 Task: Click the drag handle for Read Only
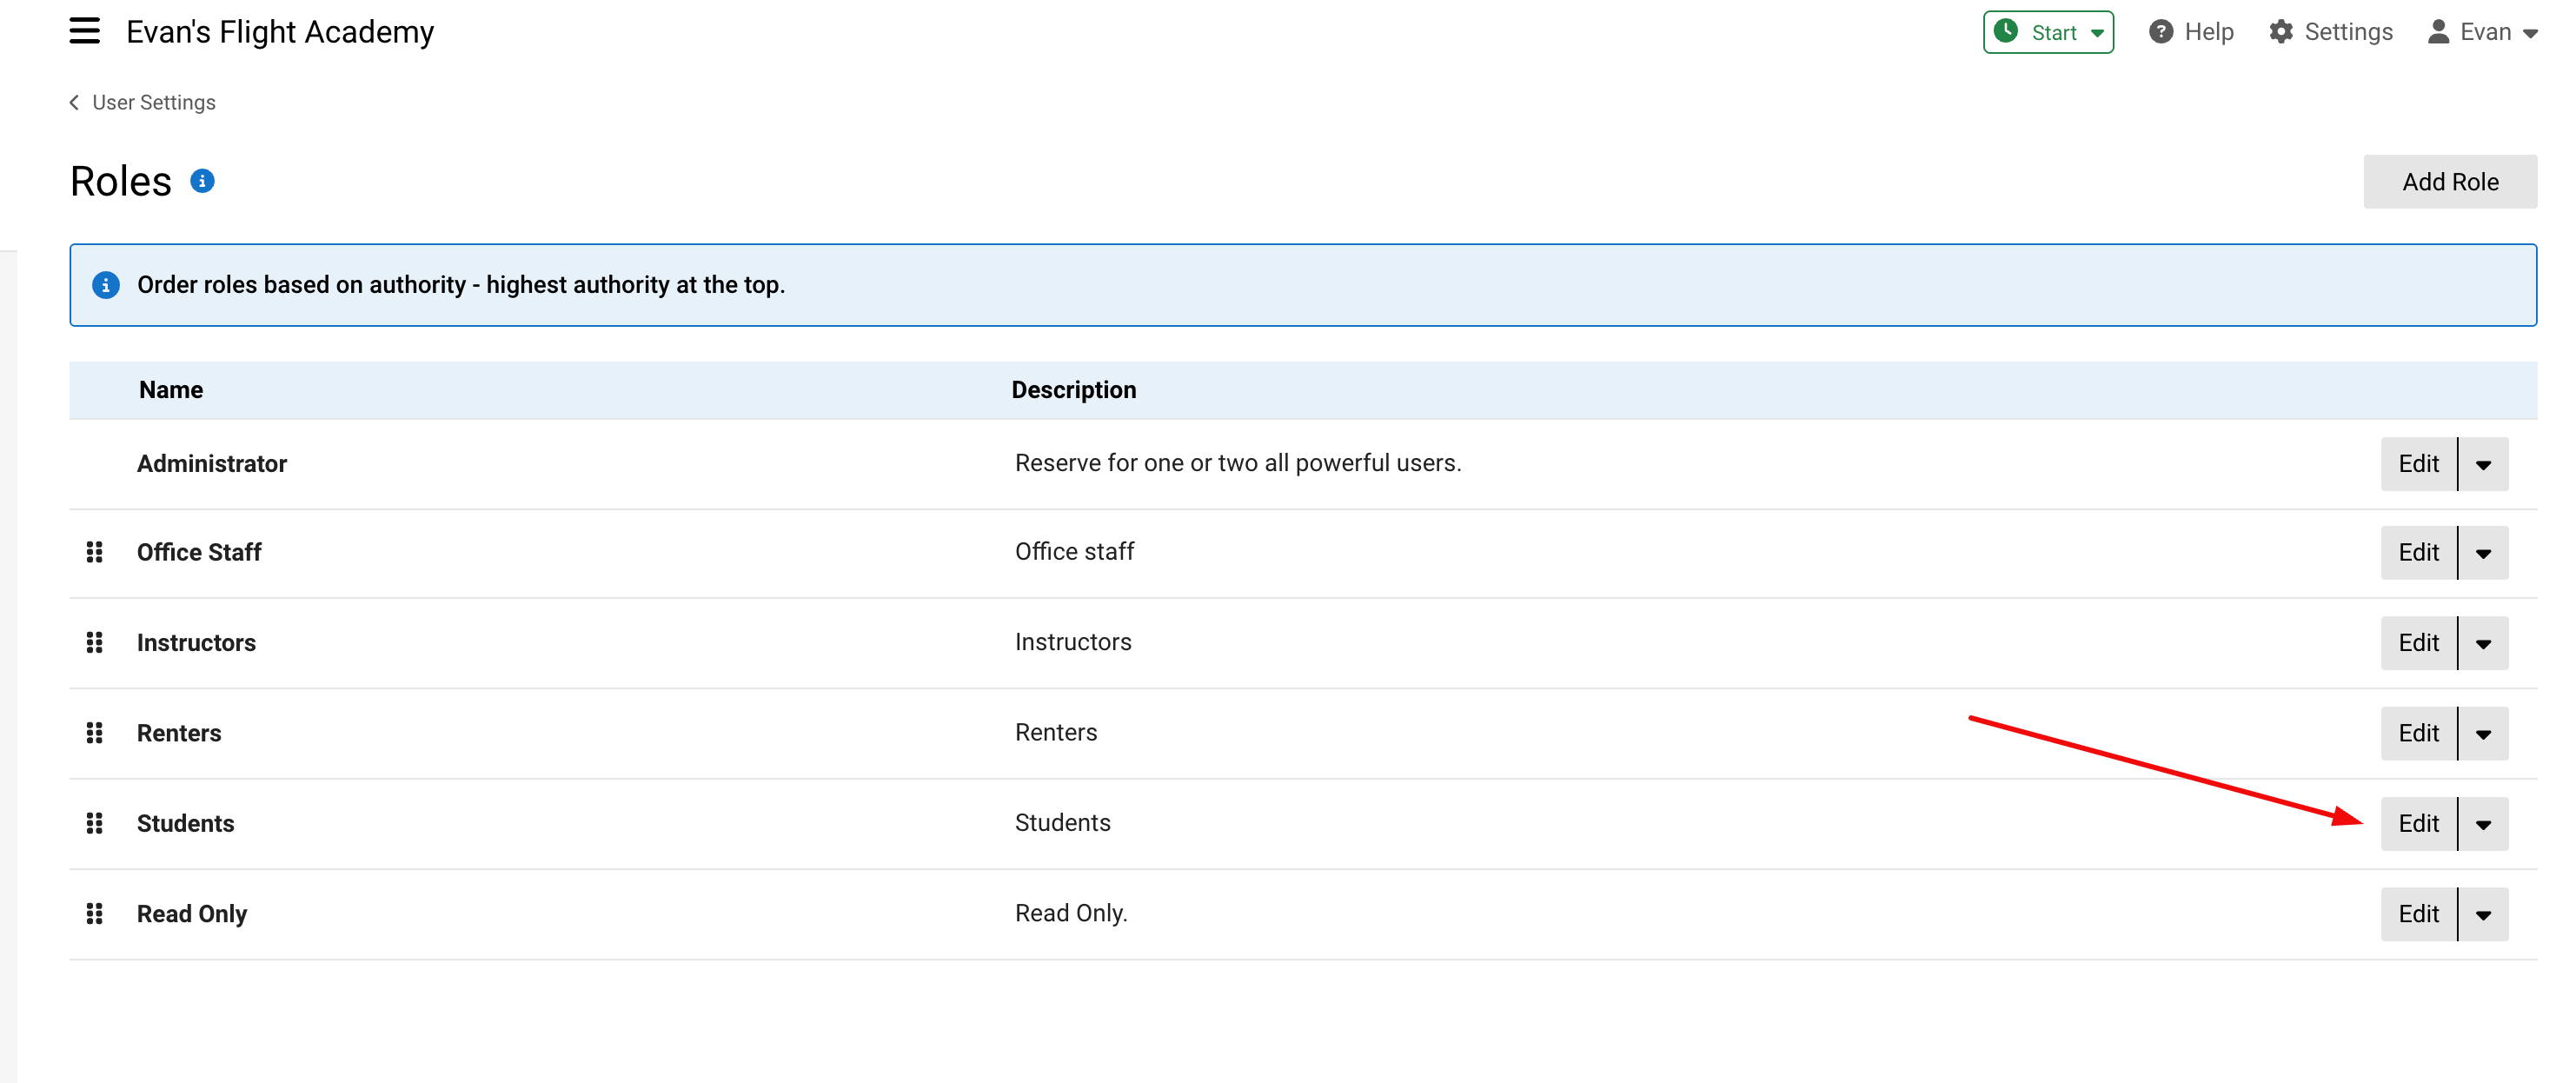[x=95, y=913]
